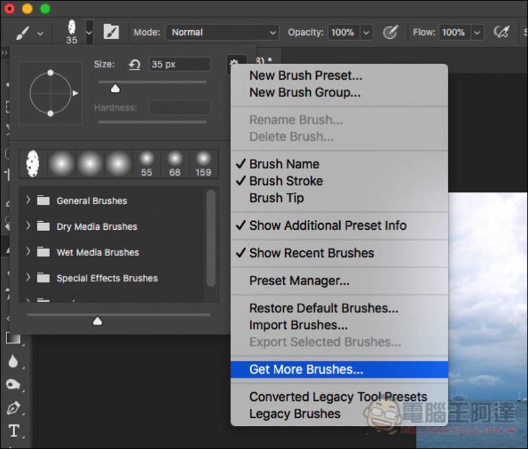Open brush preset picker dropdown arrow
Viewport: 528px width, 449px height.
point(89,32)
